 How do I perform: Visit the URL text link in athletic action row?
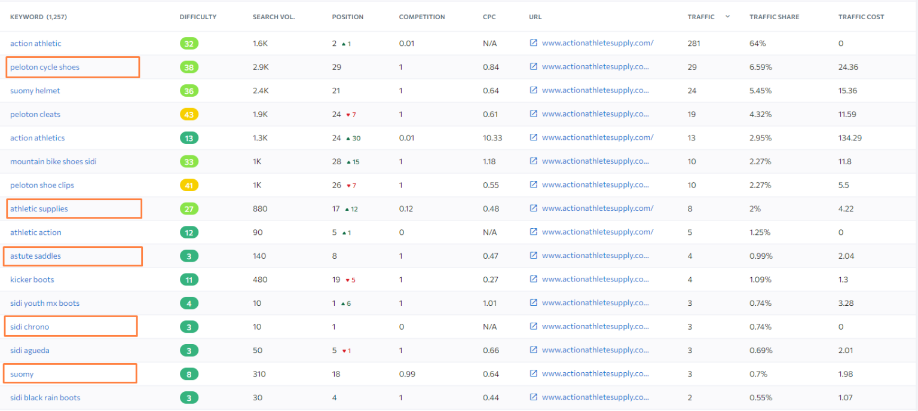tap(598, 232)
